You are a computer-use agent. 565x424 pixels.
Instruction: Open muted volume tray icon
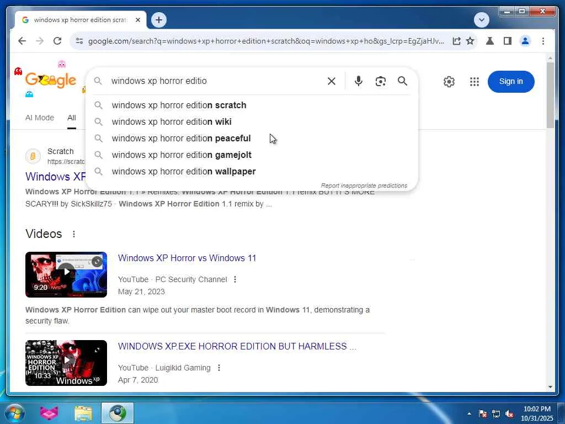click(x=509, y=414)
